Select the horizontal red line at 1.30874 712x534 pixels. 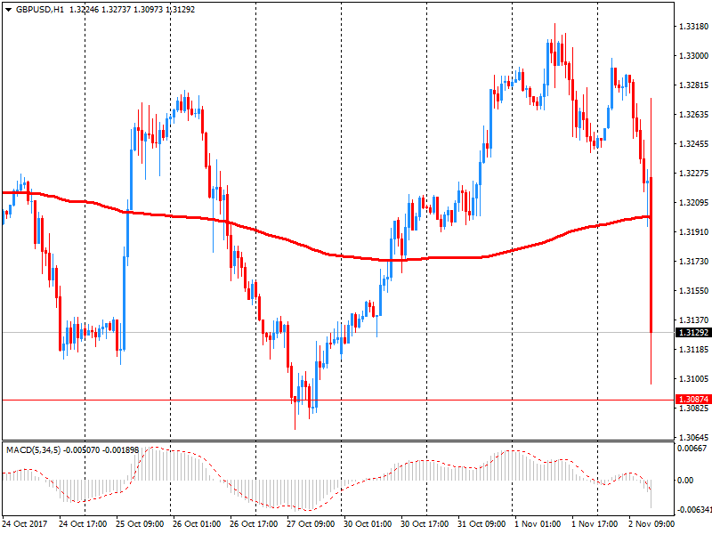338,400
